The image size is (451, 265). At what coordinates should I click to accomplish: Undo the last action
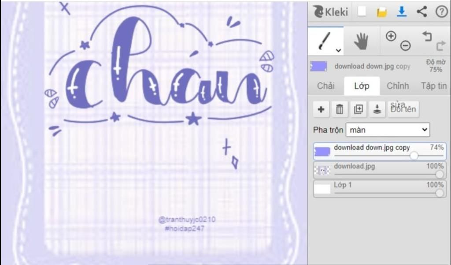coord(427,36)
